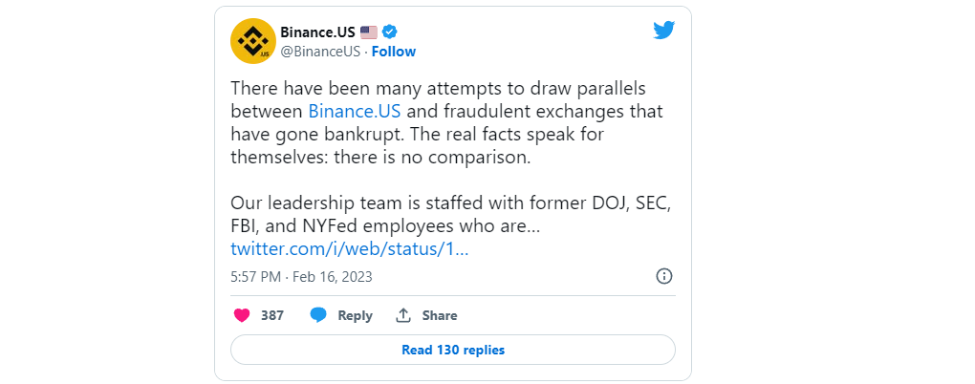Screen dimensions: 975x384
Task: Click the 5:57 PM Feb 16, 2023 timestamp
Action: tap(301, 276)
